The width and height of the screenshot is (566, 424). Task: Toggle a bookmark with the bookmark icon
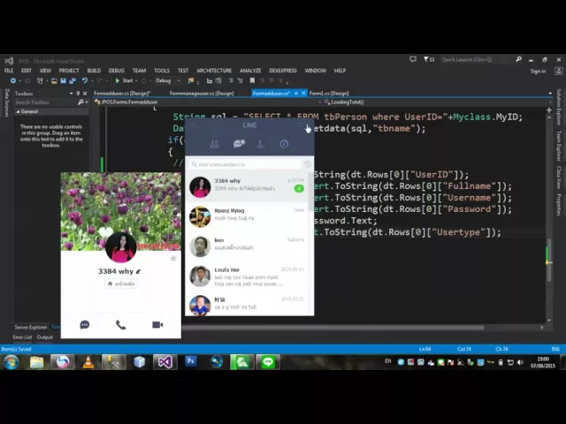[252, 80]
